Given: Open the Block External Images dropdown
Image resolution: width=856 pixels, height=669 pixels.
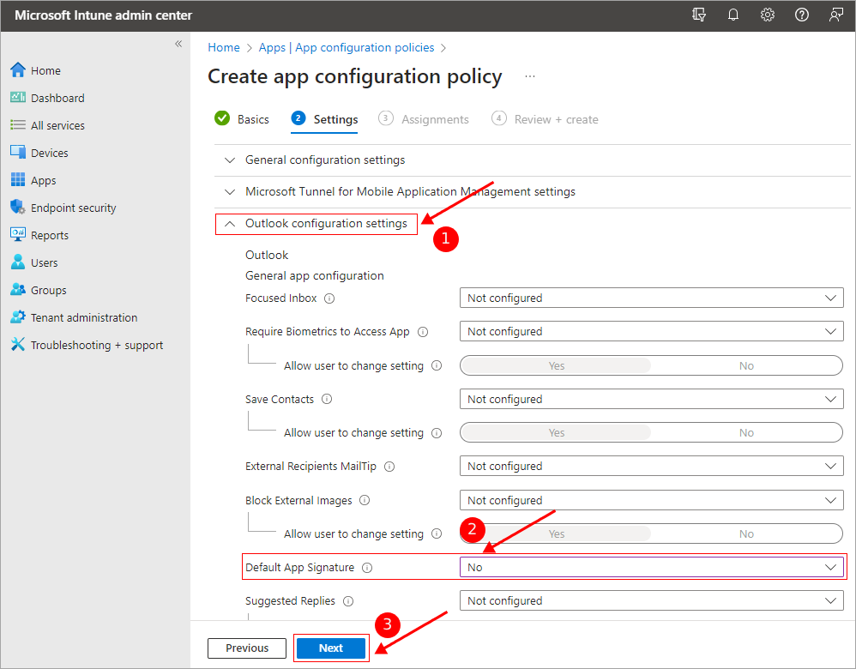Looking at the screenshot, I should click(651, 500).
